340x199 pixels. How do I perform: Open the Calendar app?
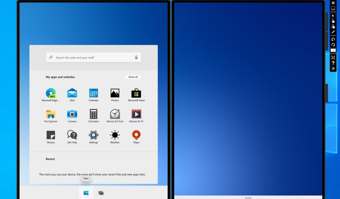pos(94,95)
